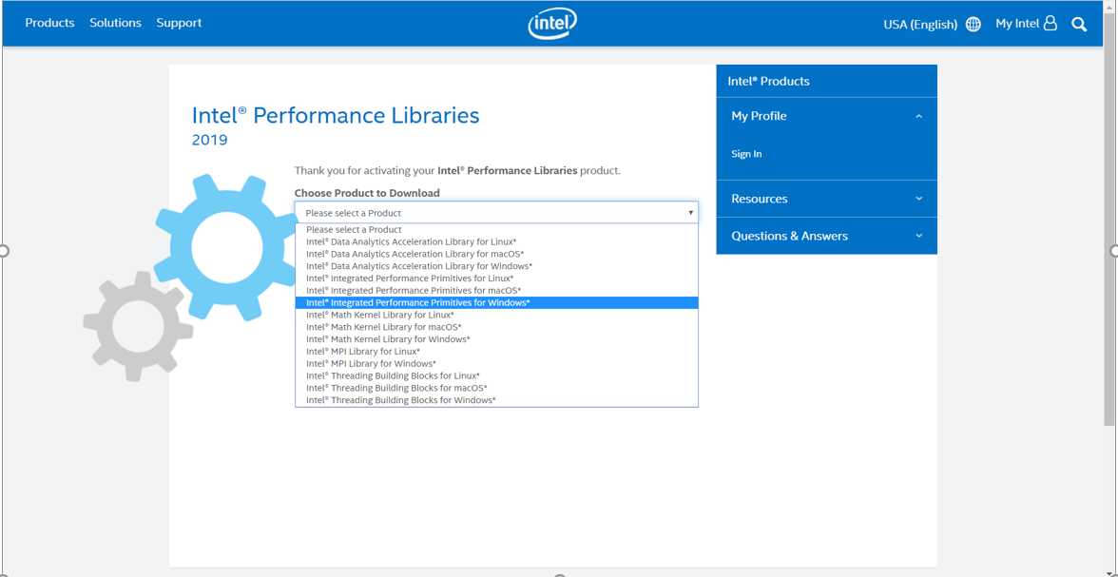Select Integrated Performance Primitives for Linux
Image resolution: width=1118 pixels, height=577 pixels.
[x=496, y=279]
